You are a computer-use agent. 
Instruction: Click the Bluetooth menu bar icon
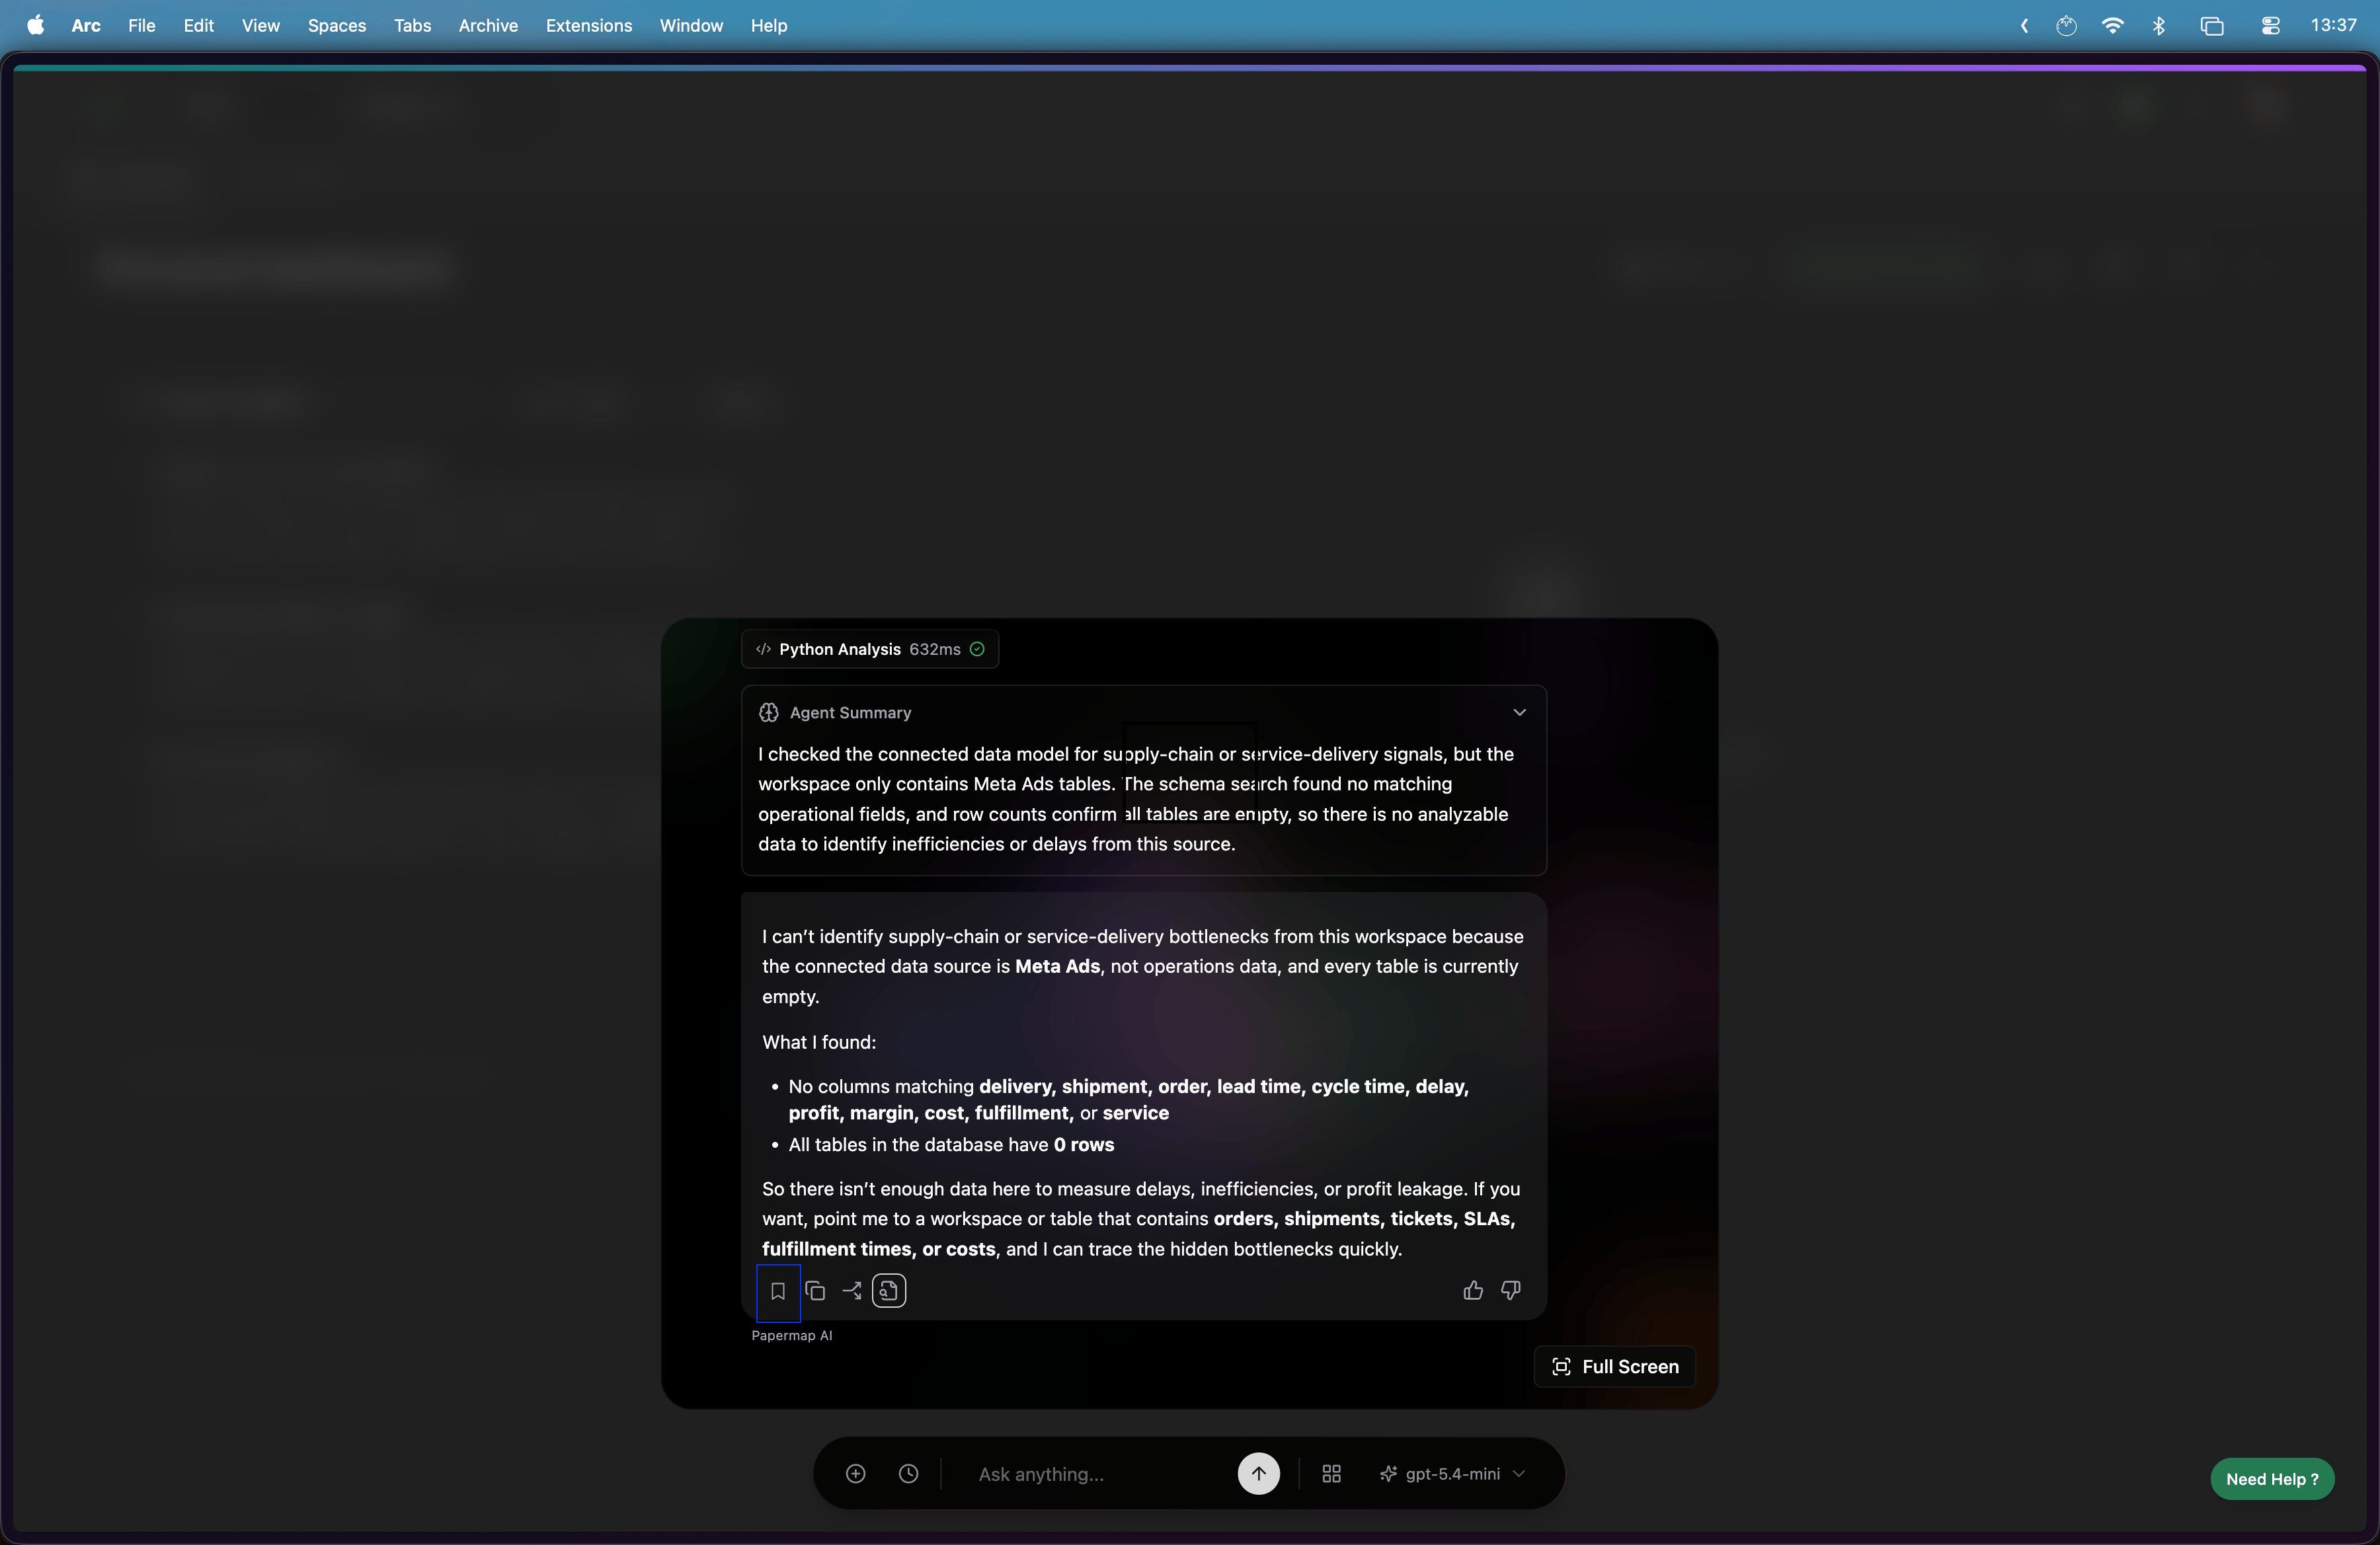(x=2158, y=25)
